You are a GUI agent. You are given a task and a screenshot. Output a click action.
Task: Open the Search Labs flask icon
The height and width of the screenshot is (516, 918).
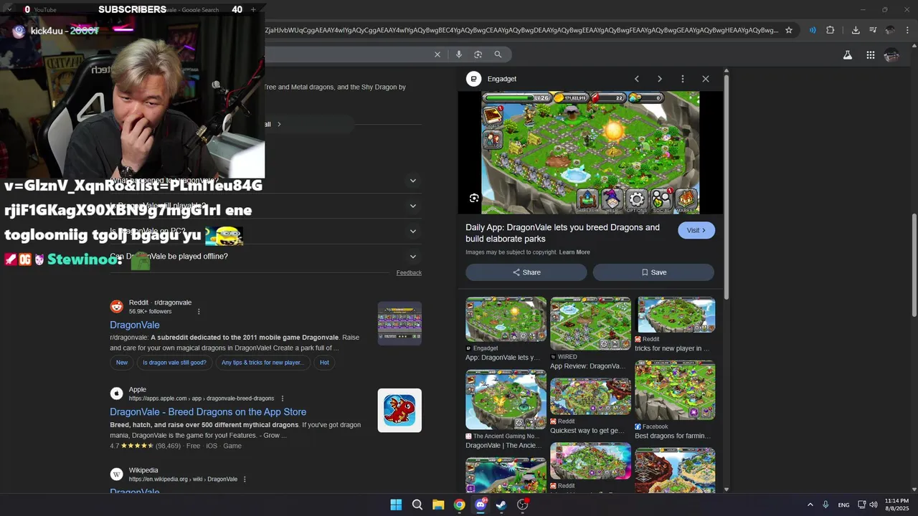[848, 54]
